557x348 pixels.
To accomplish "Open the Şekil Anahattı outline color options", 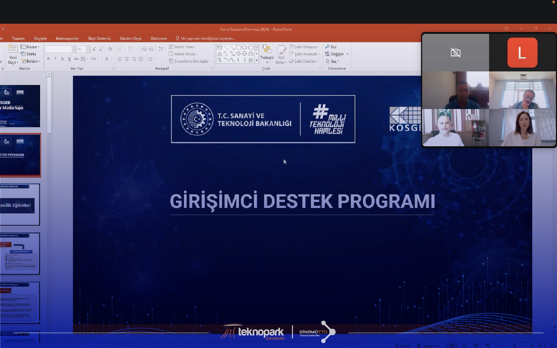I will (304, 54).
